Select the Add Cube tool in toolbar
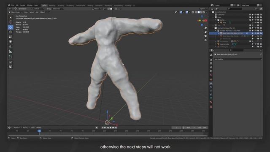 click(11, 57)
